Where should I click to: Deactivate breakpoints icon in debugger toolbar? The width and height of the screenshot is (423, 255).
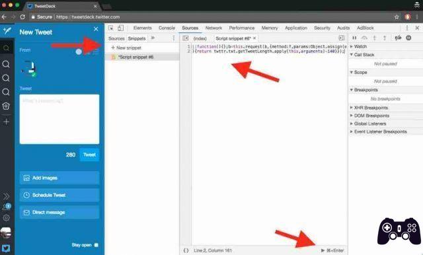pyautogui.click(x=398, y=38)
